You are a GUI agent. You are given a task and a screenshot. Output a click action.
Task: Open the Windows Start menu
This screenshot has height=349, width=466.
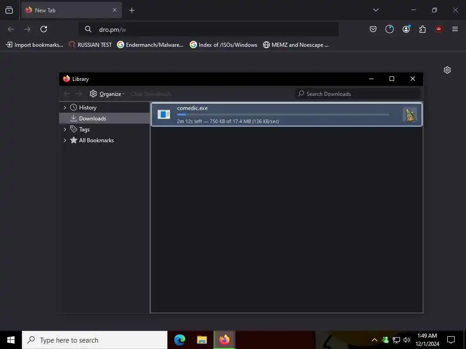click(11, 340)
